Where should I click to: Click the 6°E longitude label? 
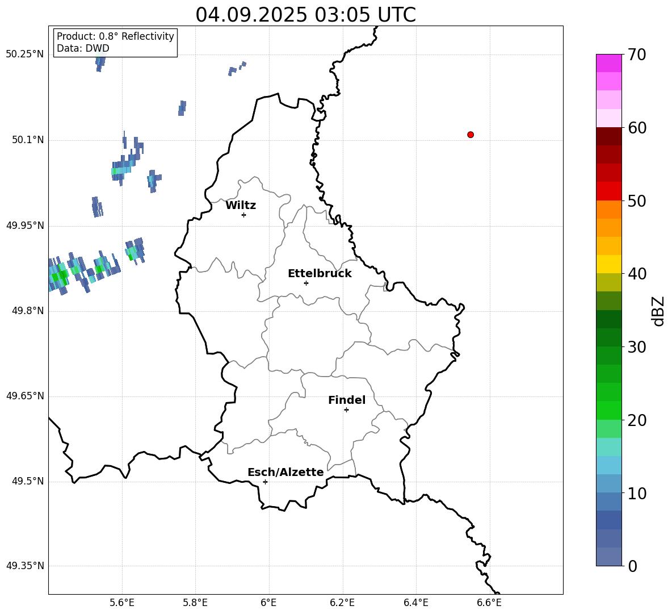coord(268,603)
